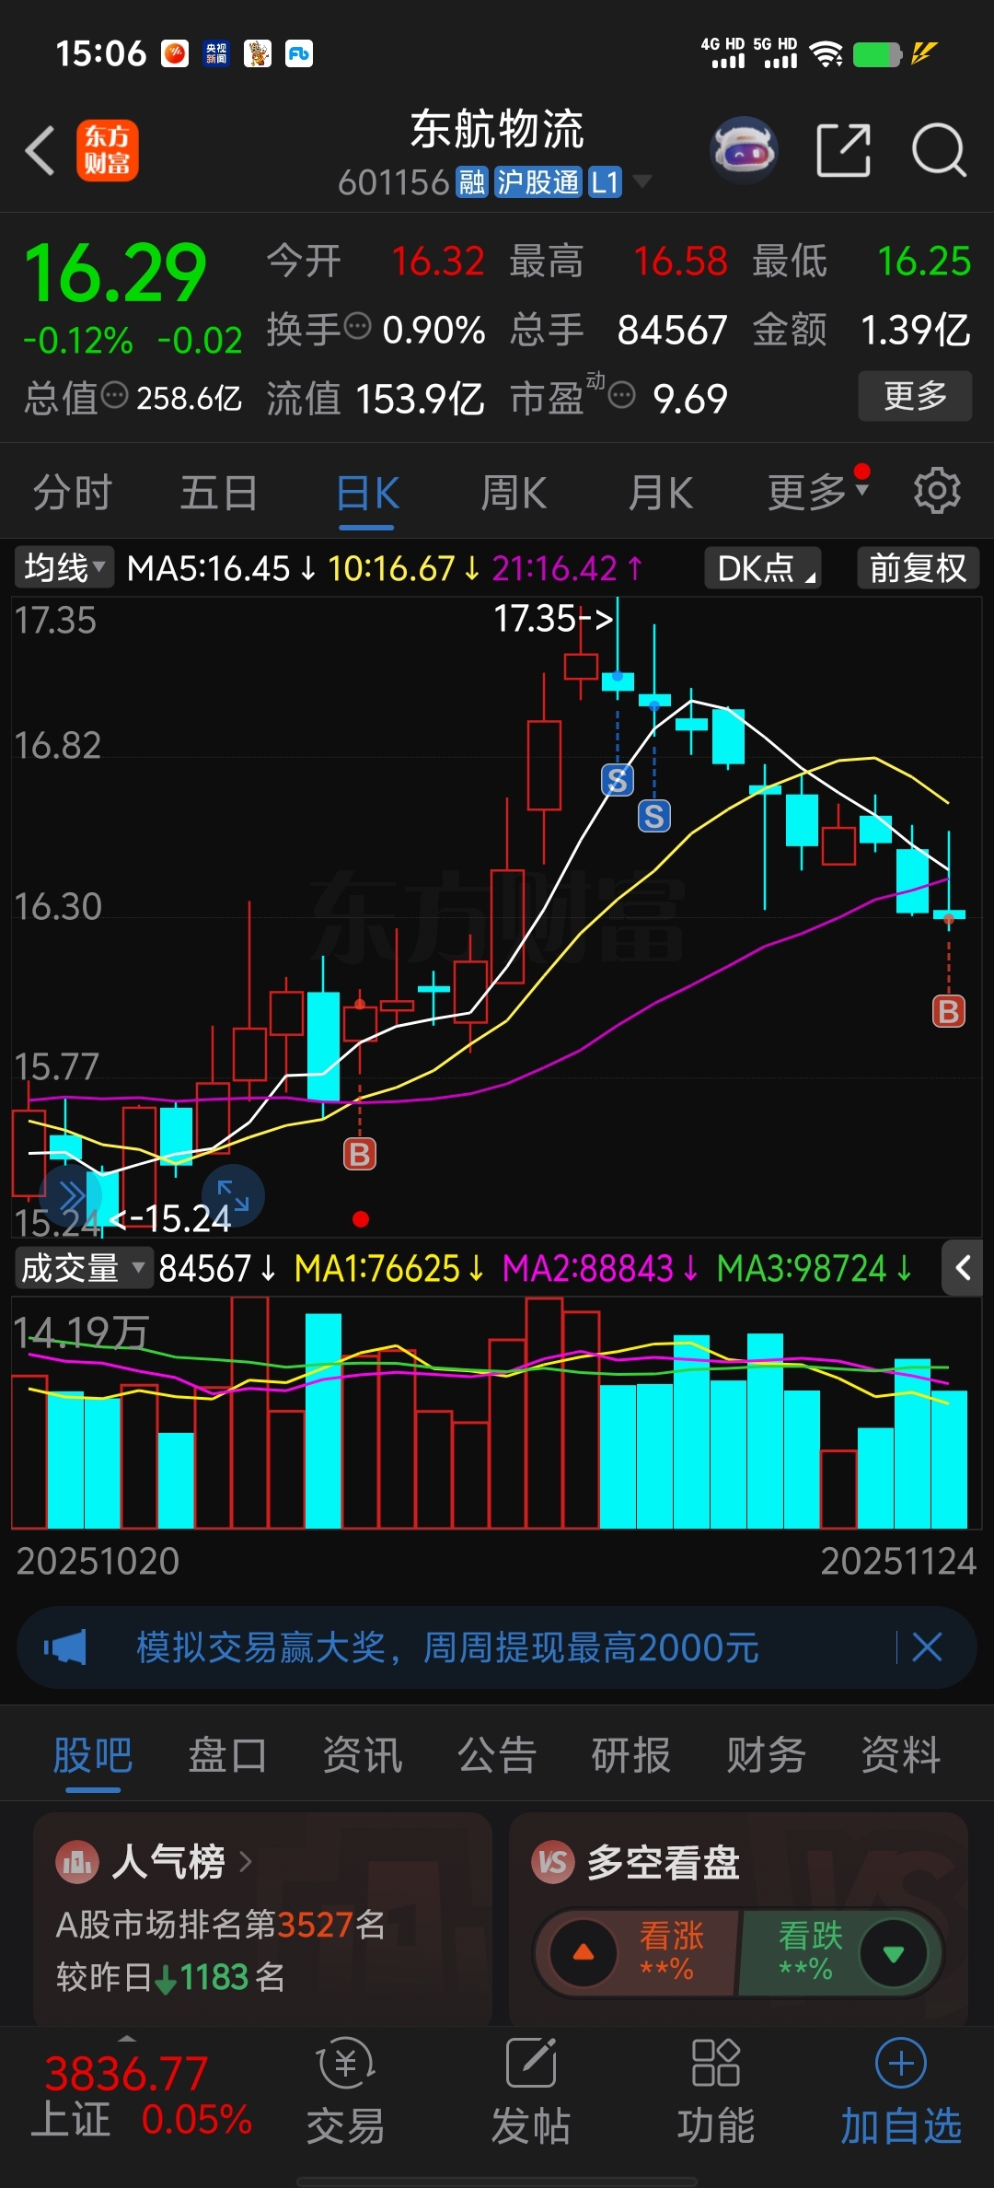Image resolution: width=994 pixels, height=2188 pixels.
Task: Switch to 五日 chart tab
Action: (219, 493)
